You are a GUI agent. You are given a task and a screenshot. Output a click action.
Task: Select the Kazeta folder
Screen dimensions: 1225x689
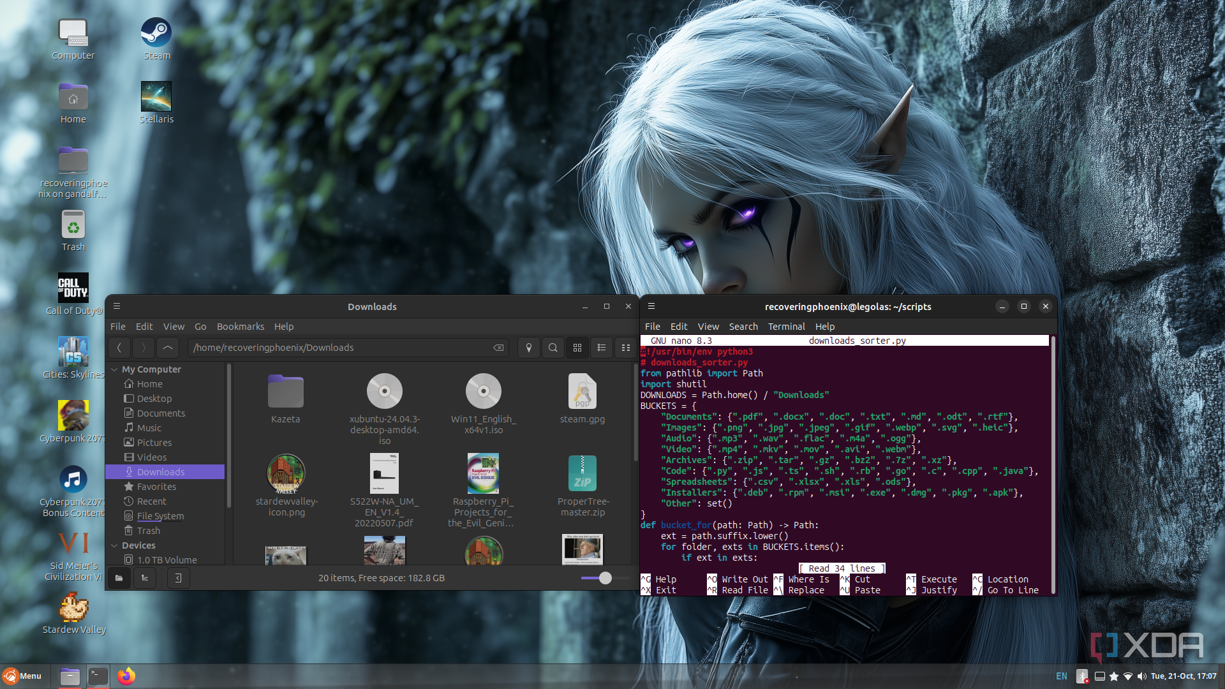coord(285,399)
